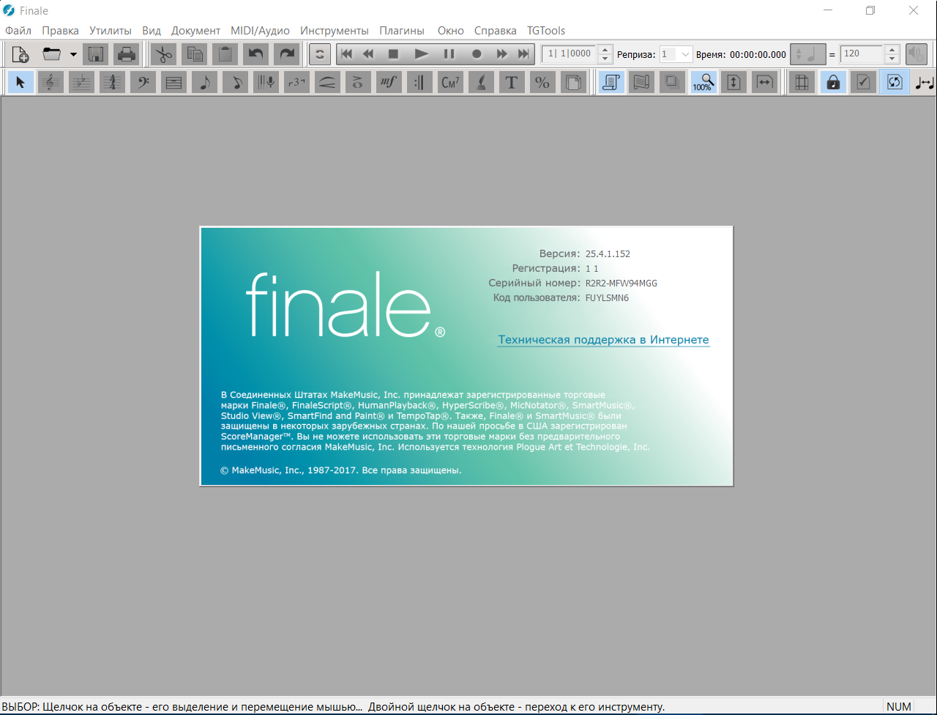This screenshot has height=715, width=937.
Task: Toggle the loop/refresh playback button
Action: coord(320,53)
